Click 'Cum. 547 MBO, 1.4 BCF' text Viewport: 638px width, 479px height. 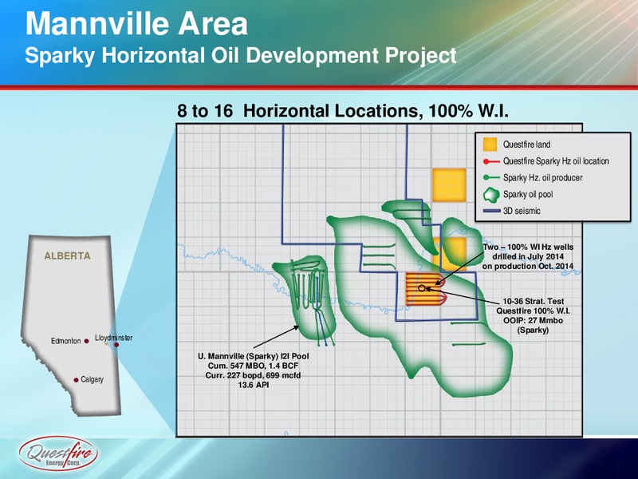(253, 366)
